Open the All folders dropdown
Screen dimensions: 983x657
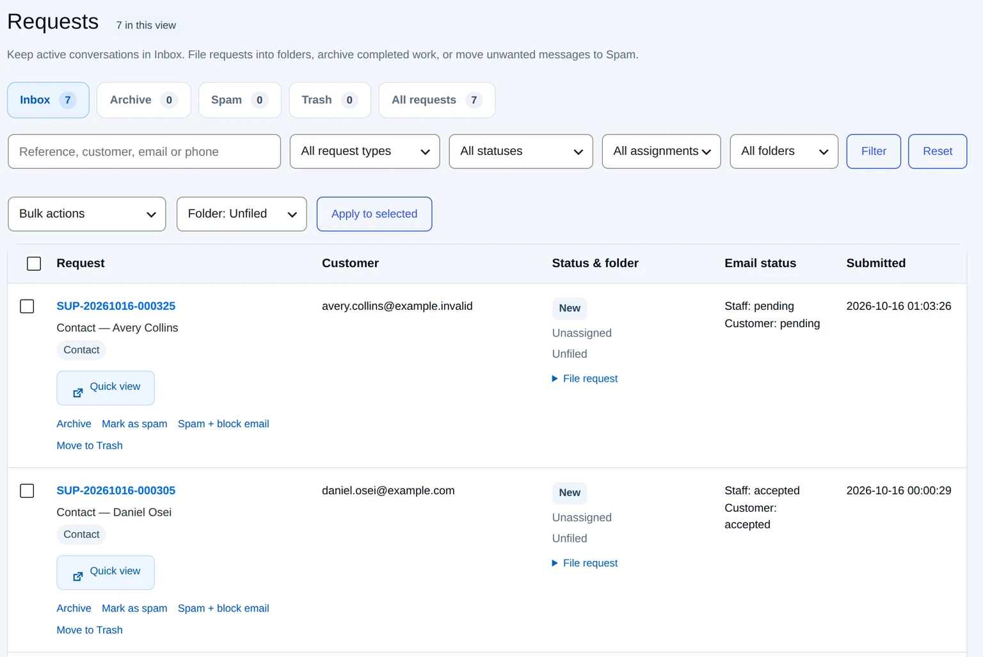tap(784, 151)
